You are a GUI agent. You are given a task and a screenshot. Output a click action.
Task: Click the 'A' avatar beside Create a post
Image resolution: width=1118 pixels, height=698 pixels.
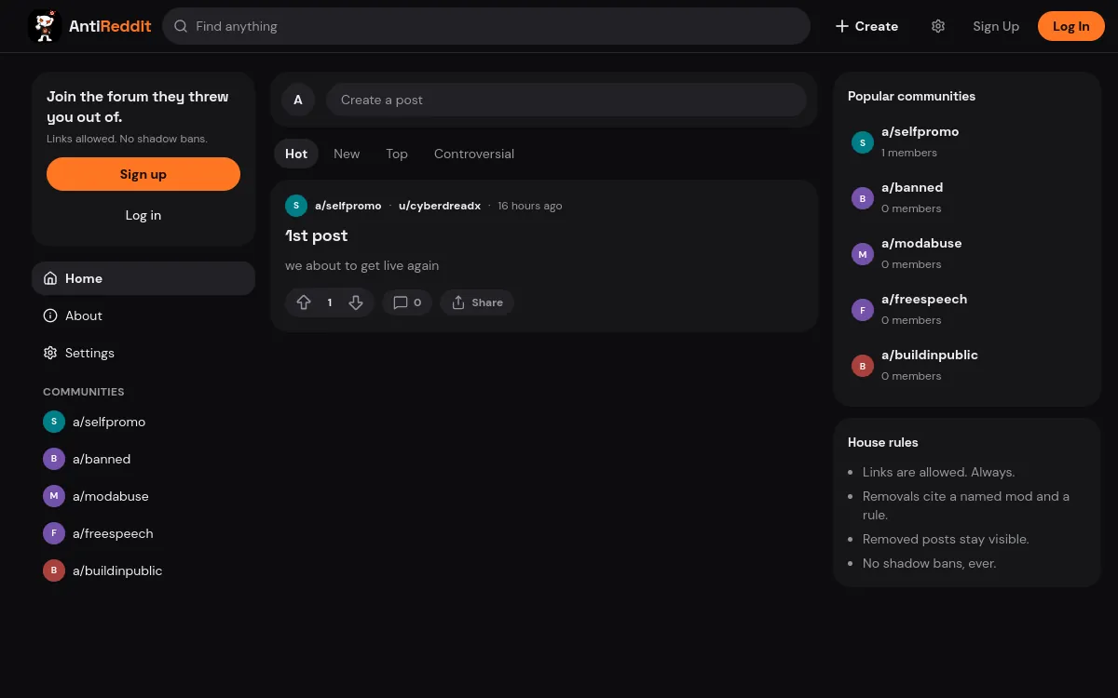click(298, 100)
